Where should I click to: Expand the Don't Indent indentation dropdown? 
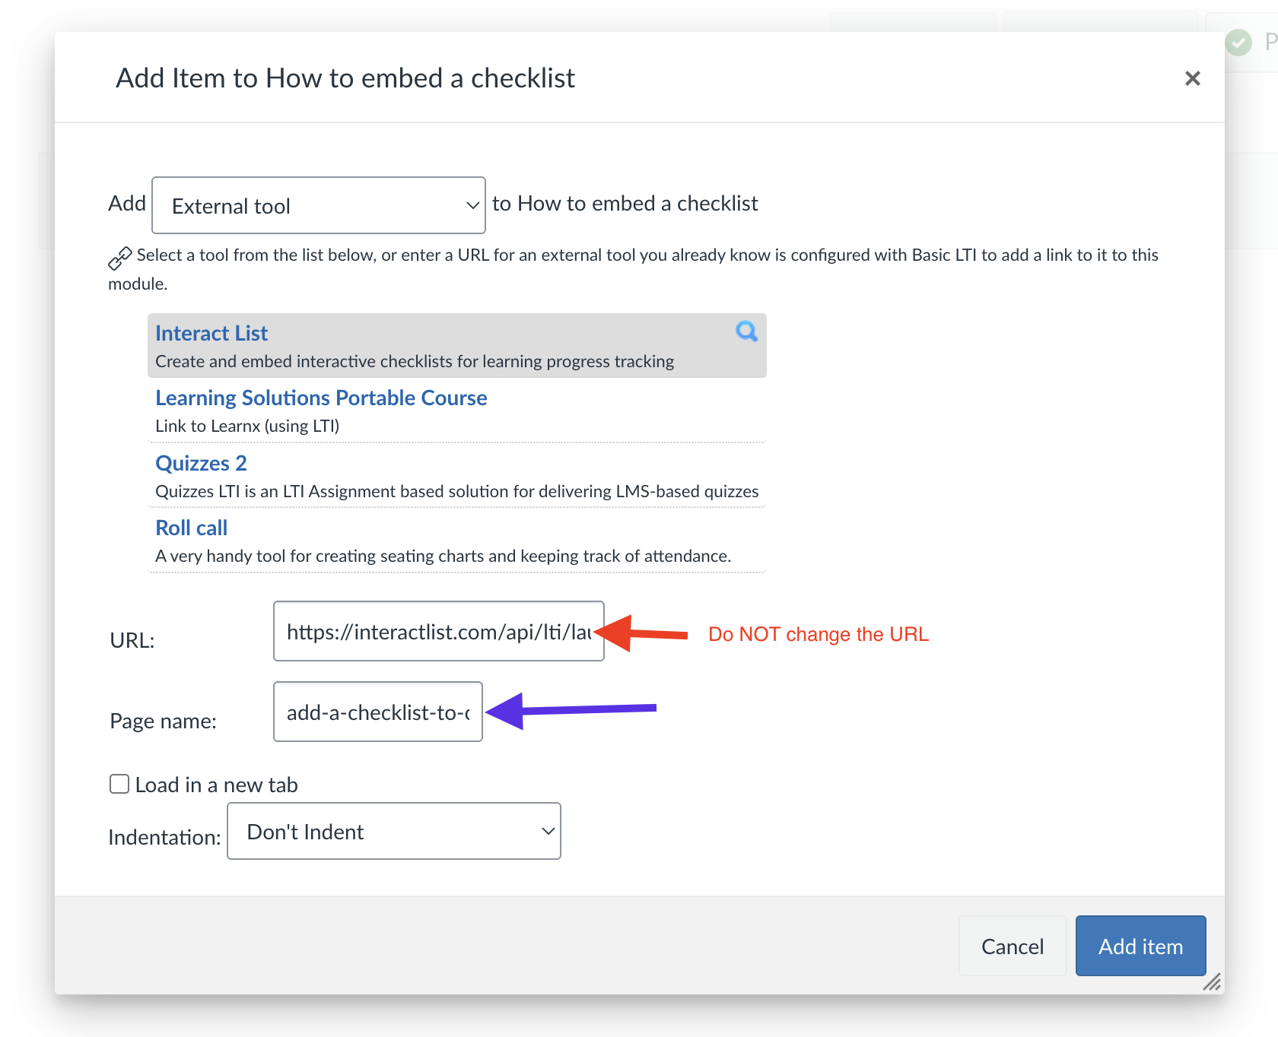394,831
